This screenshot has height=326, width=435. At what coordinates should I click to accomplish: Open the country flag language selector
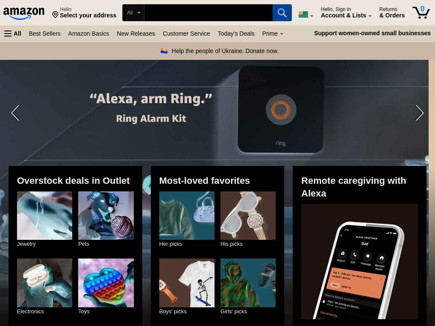pos(306,14)
